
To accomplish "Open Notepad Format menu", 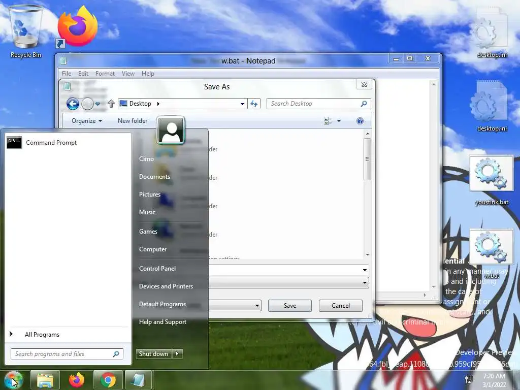I will click(x=105, y=74).
